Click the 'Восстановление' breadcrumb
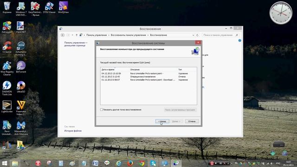Screen dimensions: 297x167 pyautogui.click(x=159, y=35)
